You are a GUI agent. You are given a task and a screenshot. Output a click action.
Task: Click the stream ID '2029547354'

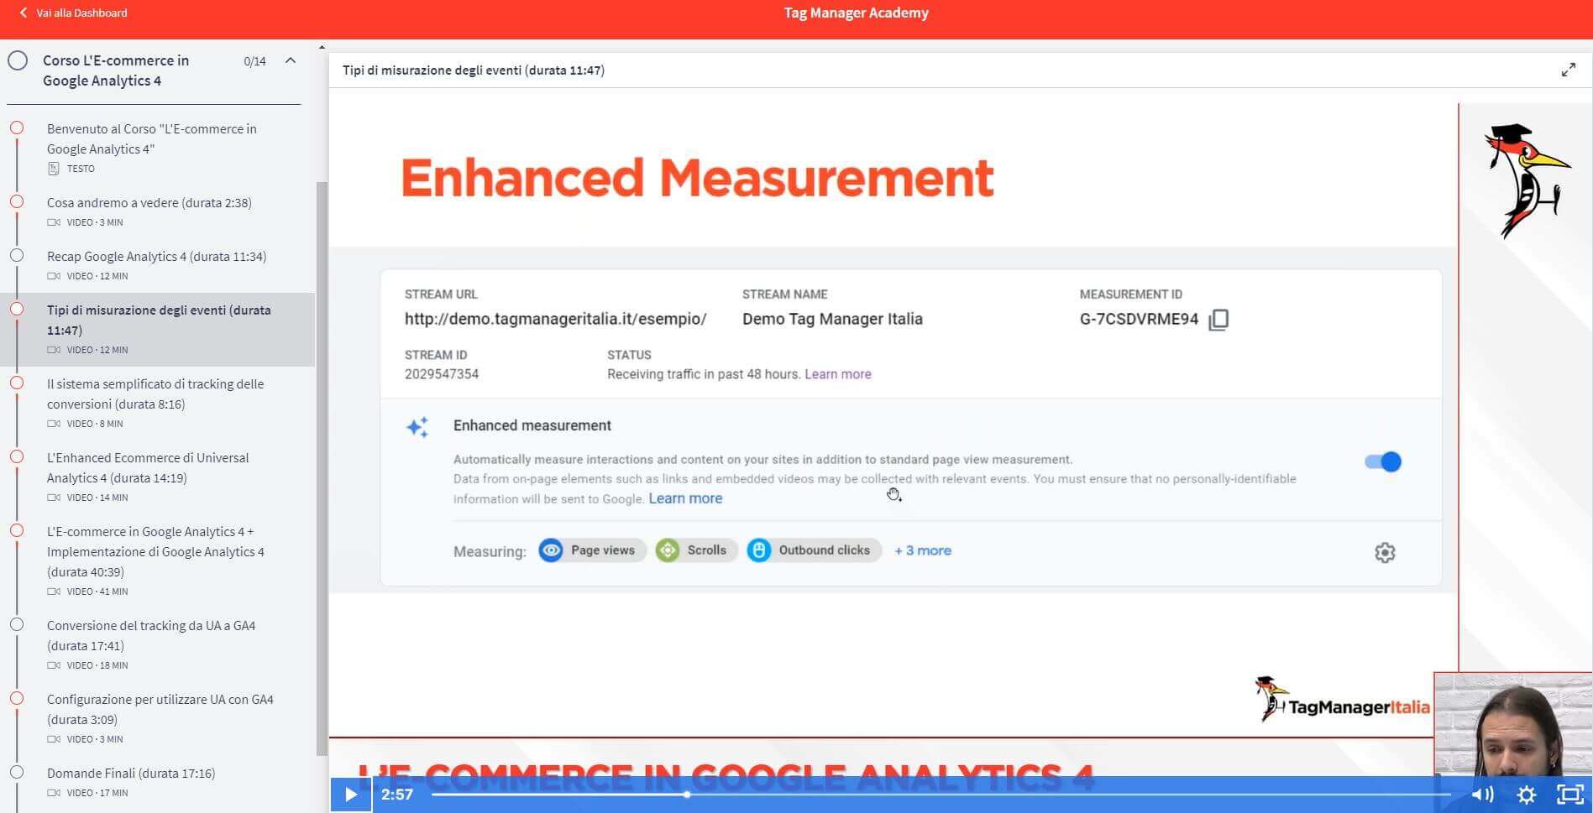442,374
